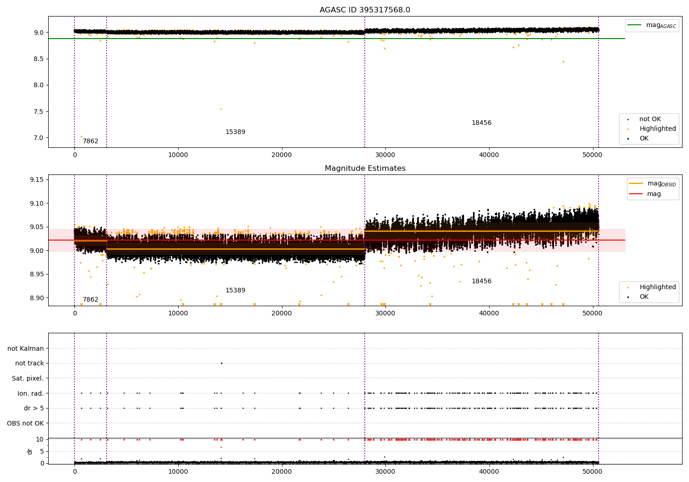The width and height of the screenshot is (689, 482).
Task: Click the 'not track' marker near time 14000
Action: (221, 363)
